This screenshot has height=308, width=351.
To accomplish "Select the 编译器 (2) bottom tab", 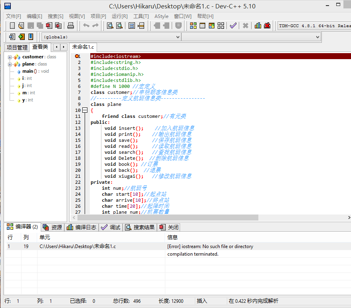I will pos(22,227).
